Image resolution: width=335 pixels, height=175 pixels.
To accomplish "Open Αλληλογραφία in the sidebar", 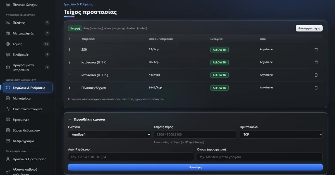I will [x=28, y=141].
